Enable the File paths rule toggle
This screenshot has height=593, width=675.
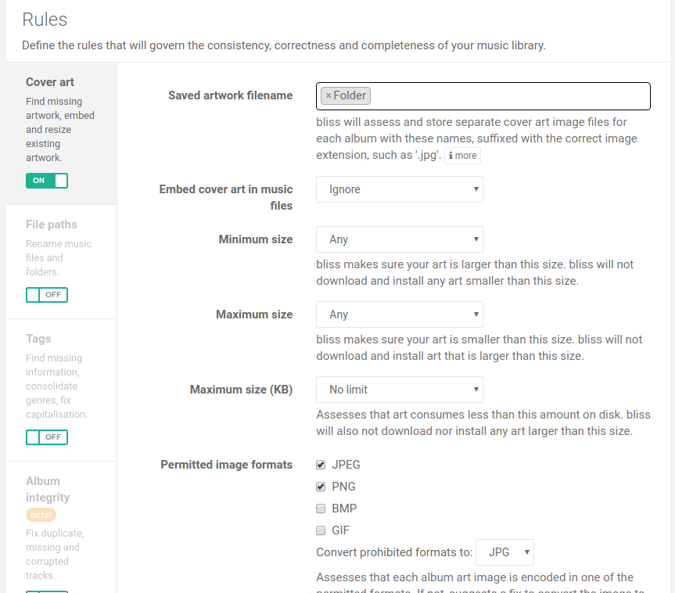tap(47, 295)
